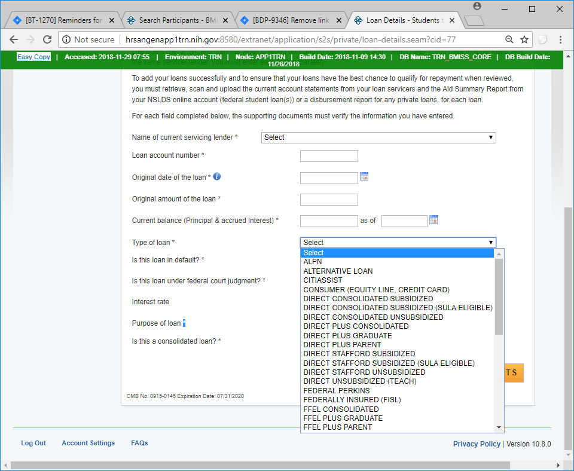Click the info icon beside Original date of the loan

tap(217, 176)
